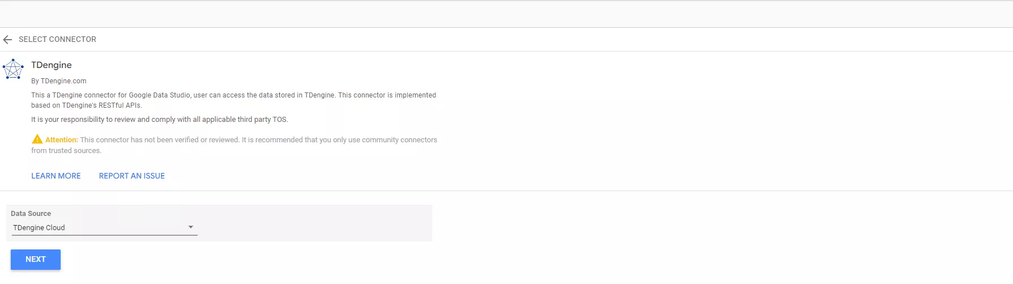Image resolution: width=1013 pixels, height=284 pixels.
Task: Click empty area of Data Source panel
Action: coord(317,223)
